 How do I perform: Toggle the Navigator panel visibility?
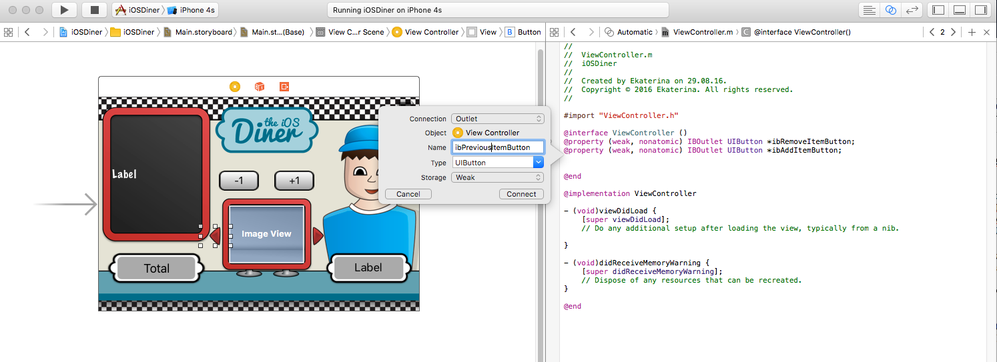(938, 10)
